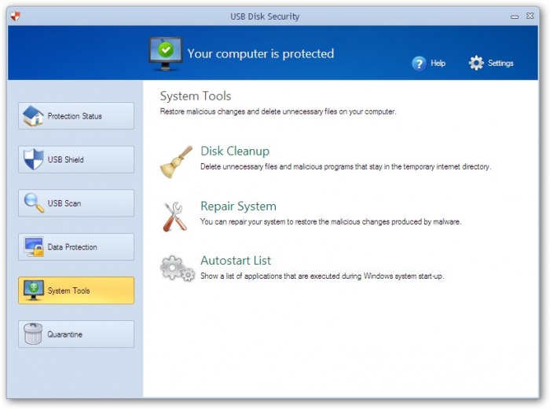This screenshot has height=409, width=550.
Task: Open the Disk Cleanup tool link
Action: 235,152
